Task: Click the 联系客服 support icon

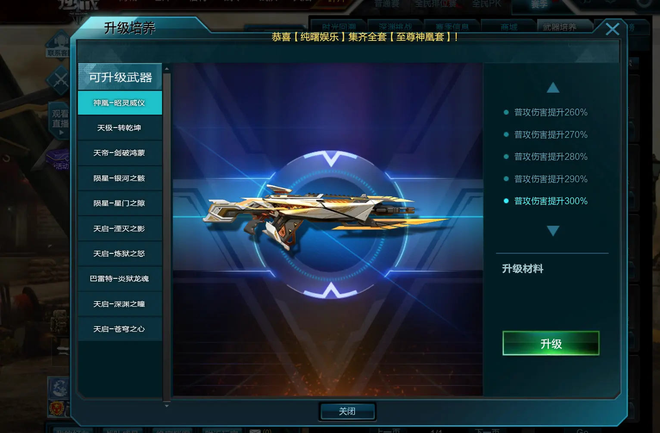Action: pyautogui.click(x=58, y=44)
